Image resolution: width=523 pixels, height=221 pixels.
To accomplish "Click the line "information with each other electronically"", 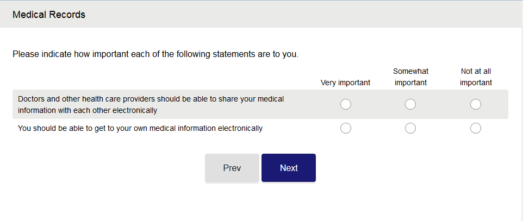I will (88, 110).
